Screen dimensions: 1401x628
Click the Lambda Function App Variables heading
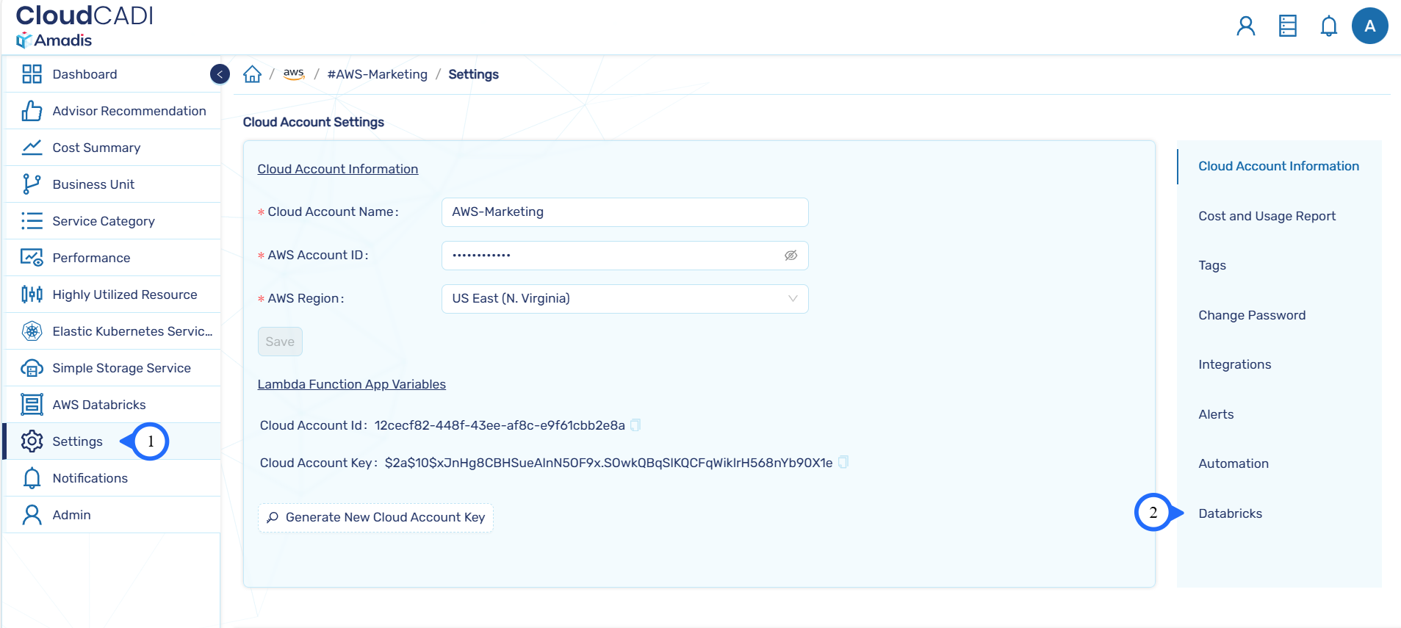(352, 384)
